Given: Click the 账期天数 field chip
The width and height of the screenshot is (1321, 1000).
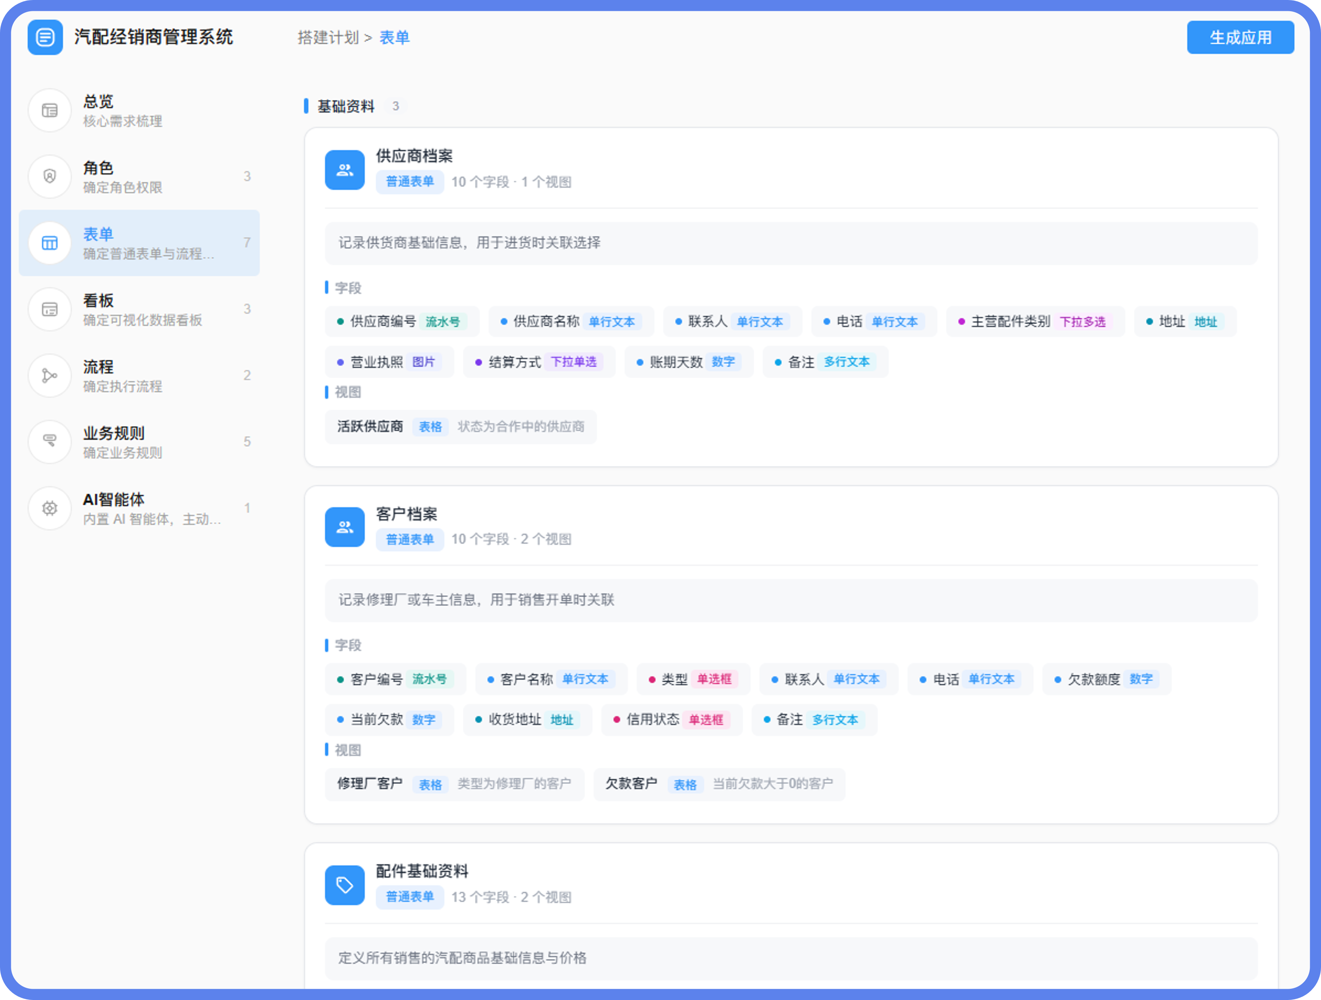Looking at the screenshot, I should point(689,362).
